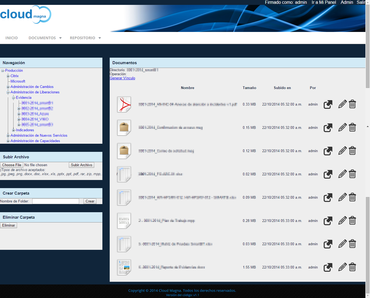Click the Generar Vínculo link

(x=122, y=78)
